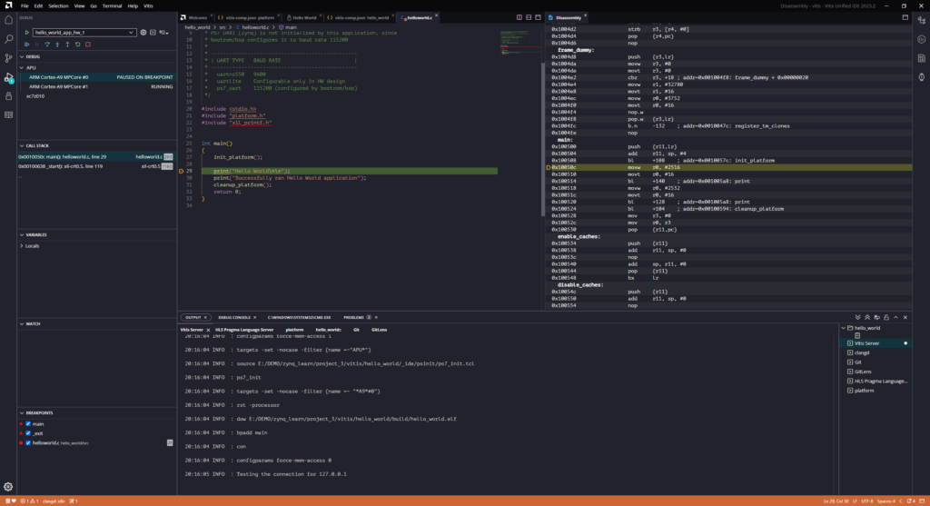Collapse the VARIABLES section
930x506 pixels.
coord(22,235)
